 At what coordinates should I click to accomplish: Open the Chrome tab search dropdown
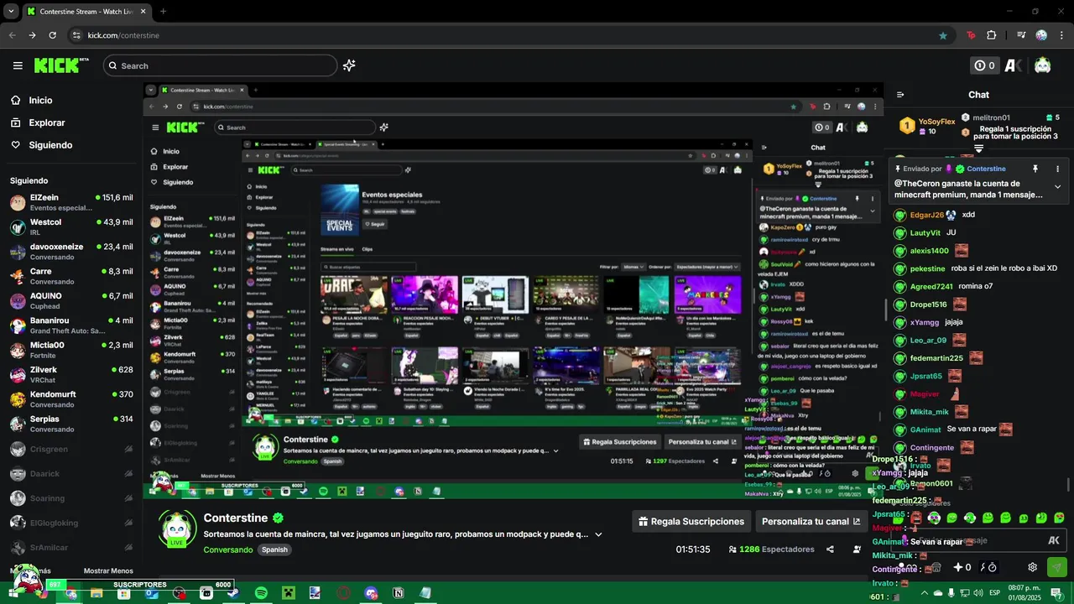click(11, 12)
